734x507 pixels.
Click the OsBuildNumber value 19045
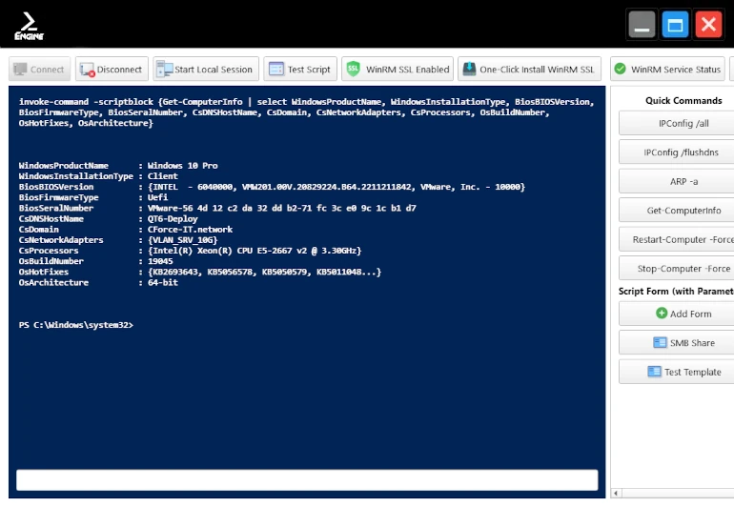[x=160, y=261]
